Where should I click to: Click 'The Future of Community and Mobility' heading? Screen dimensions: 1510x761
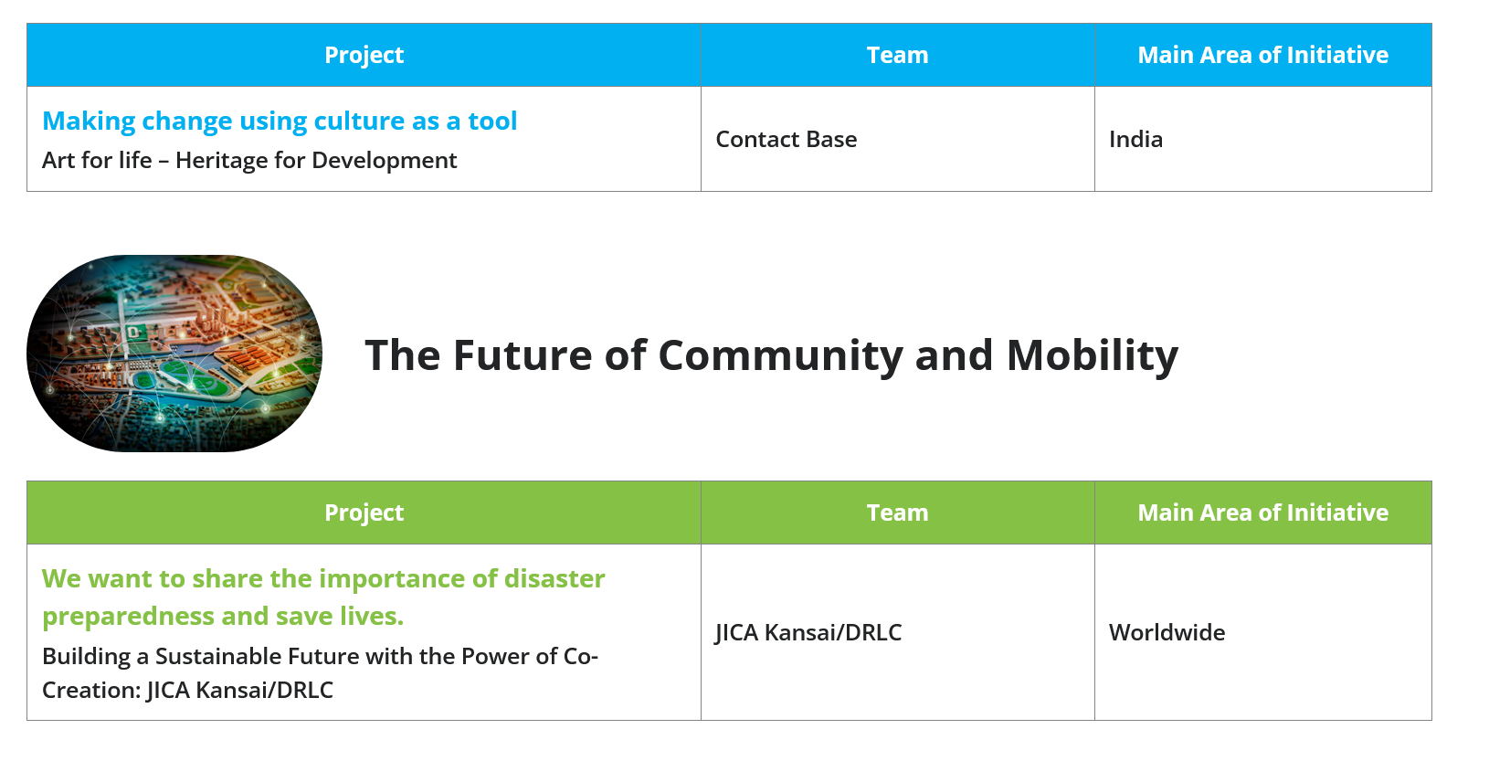[771, 355]
